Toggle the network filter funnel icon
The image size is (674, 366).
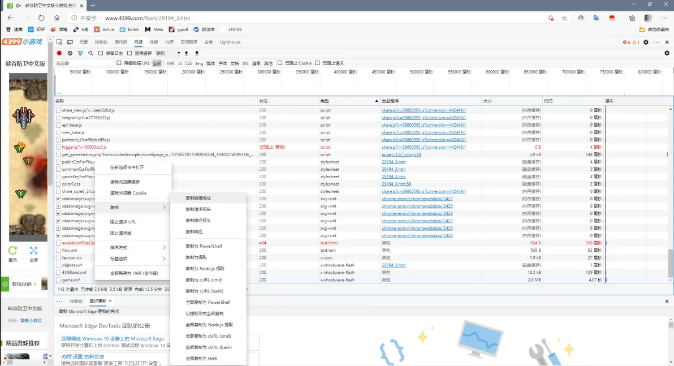coord(80,53)
